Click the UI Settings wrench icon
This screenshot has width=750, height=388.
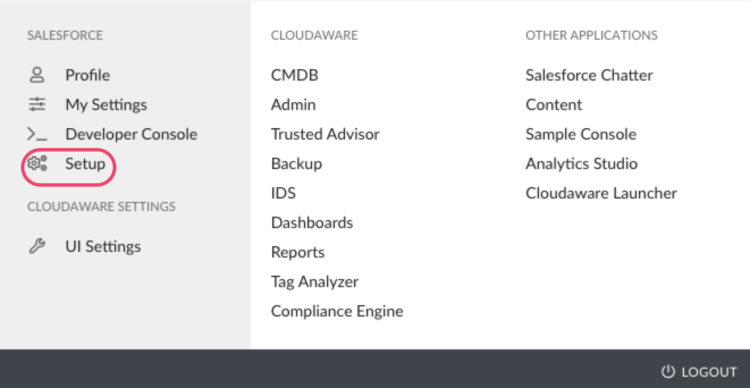[37, 246]
